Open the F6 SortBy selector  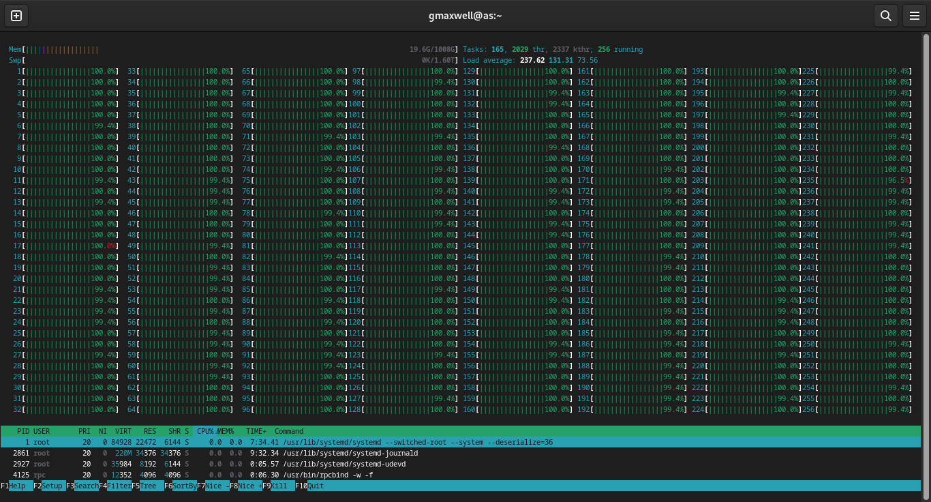pos(184,486)
